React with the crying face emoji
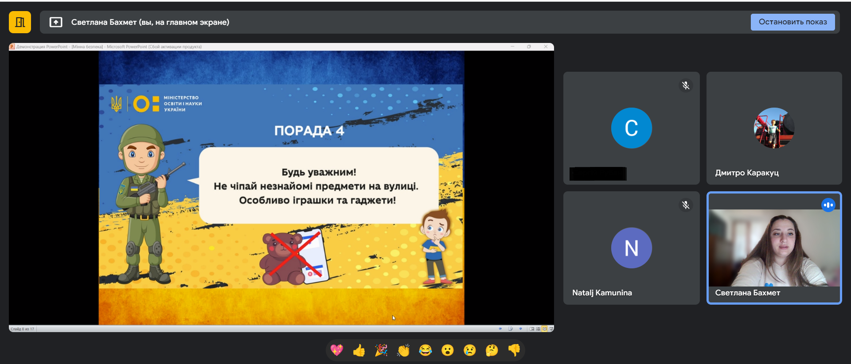This screenshot has height=364, width=851. tap(470, 350)
